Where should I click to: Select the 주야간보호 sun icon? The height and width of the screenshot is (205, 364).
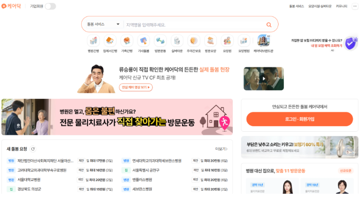point(194,40)
